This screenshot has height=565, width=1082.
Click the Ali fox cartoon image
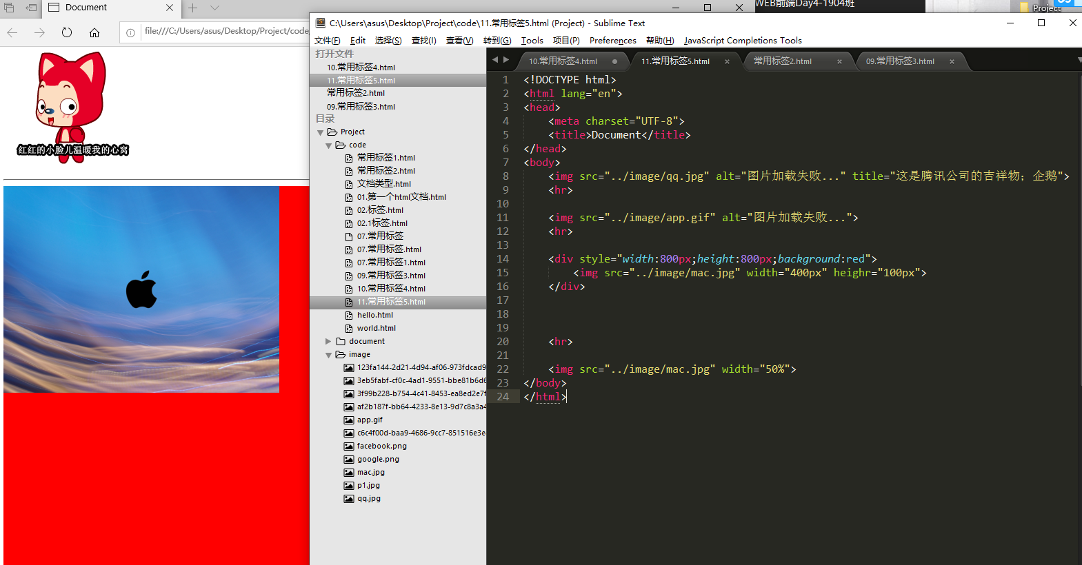pyautogui.click(x=72, y=107)
